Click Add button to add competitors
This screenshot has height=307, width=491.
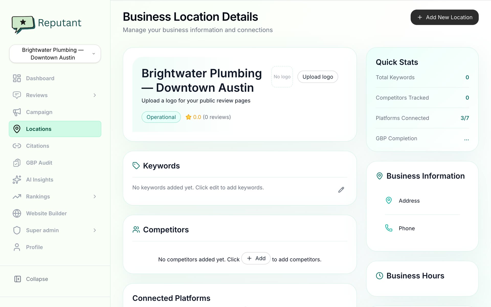[x=256, y=258]
